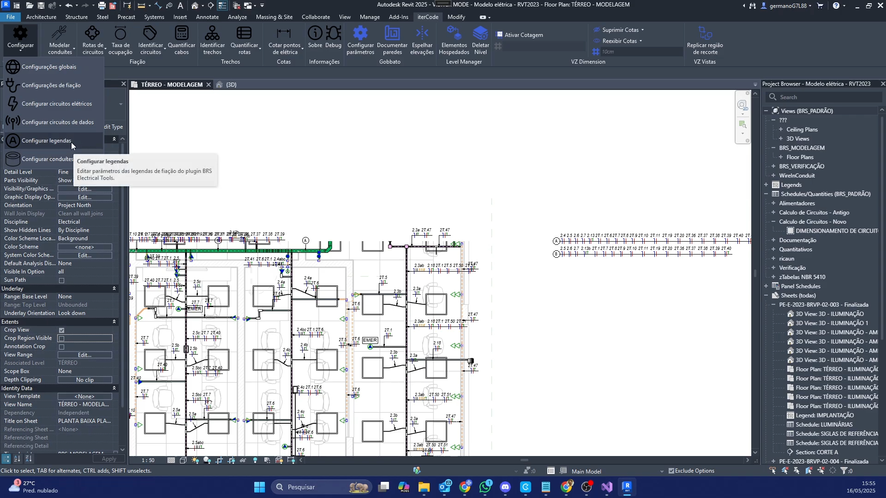Click the Cotar pontos de elétrica icon

(x=284, y=34)
